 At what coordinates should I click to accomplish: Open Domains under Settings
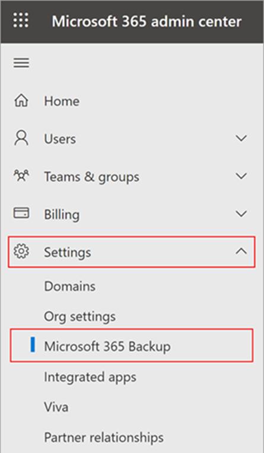coord(69,286)
